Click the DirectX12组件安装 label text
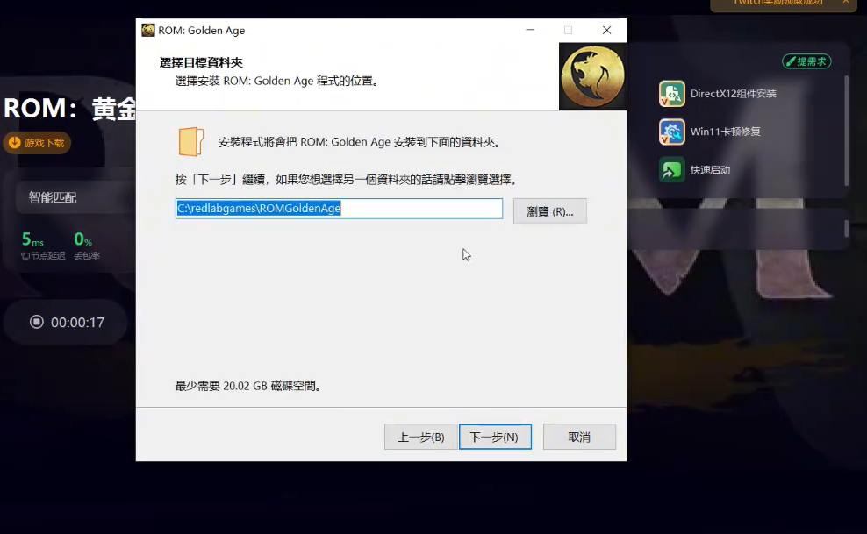Viewport: 867px width, 534px height. [734, 93]
